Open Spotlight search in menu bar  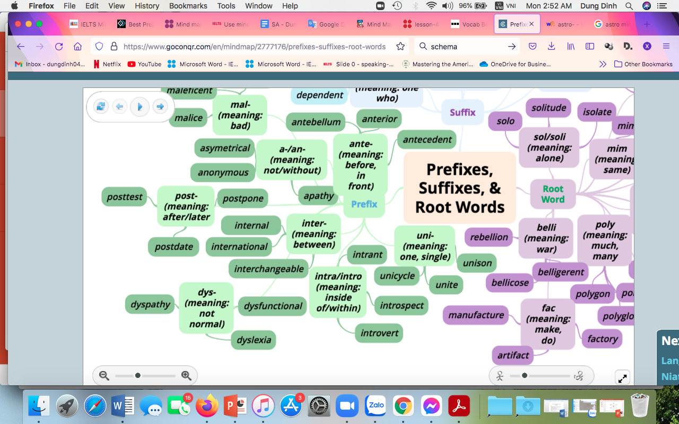[x=629, y=6]
